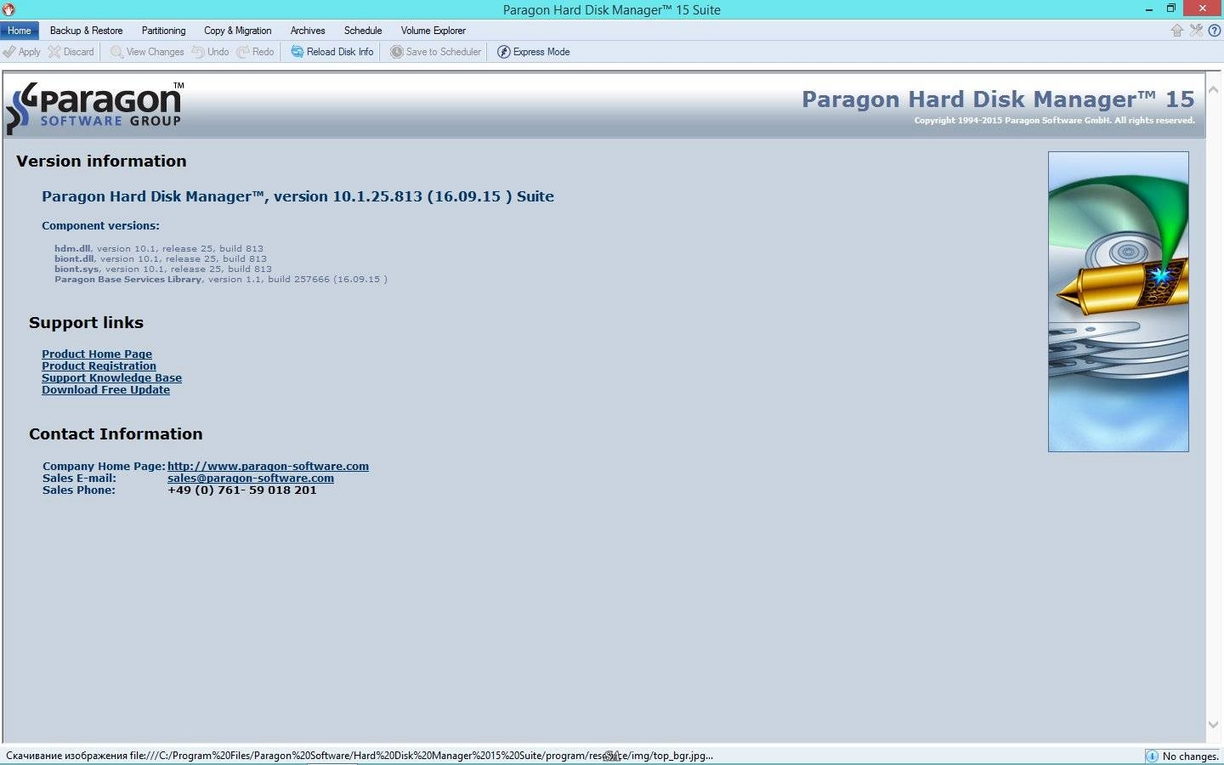Open the Home menu tab
The width and height of the screenshot is (1224, 765).
point(20,31)
